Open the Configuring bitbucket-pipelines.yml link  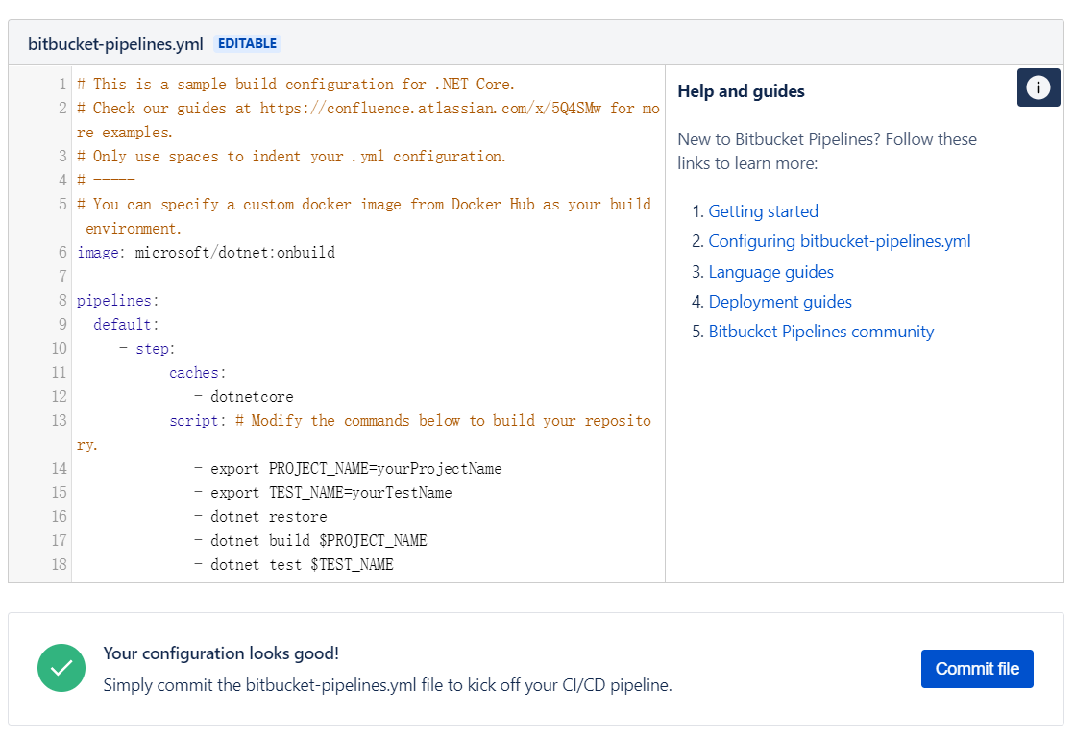point(839,240)
